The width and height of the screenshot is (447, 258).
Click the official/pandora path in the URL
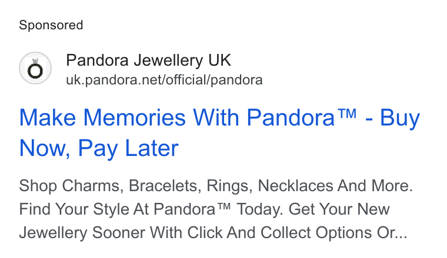click(214, 80)
